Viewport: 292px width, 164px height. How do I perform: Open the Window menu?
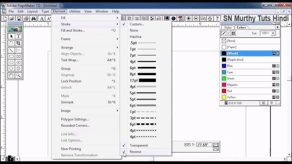[x=102, y=11]
